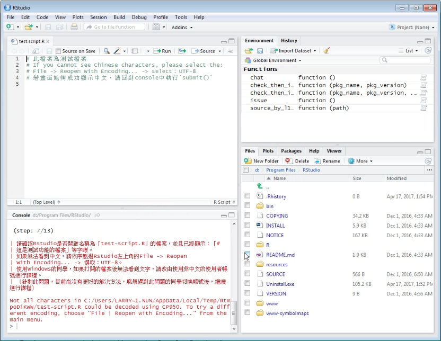This screenshot has width=441, height=341.
Task: Check the SOURCE file checkbox
Action: point(247,274)
